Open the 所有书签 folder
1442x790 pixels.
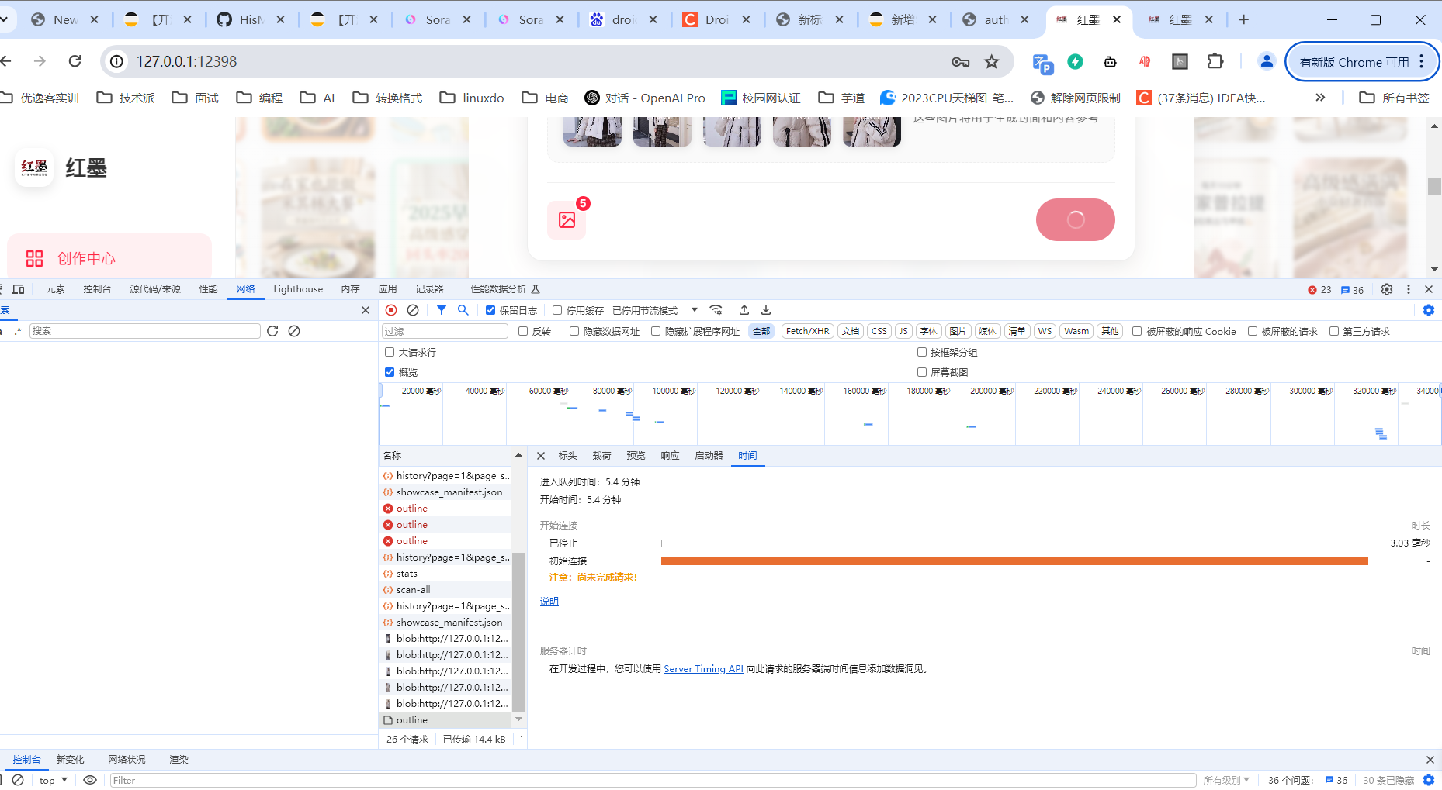click(x=1395, y=98)
